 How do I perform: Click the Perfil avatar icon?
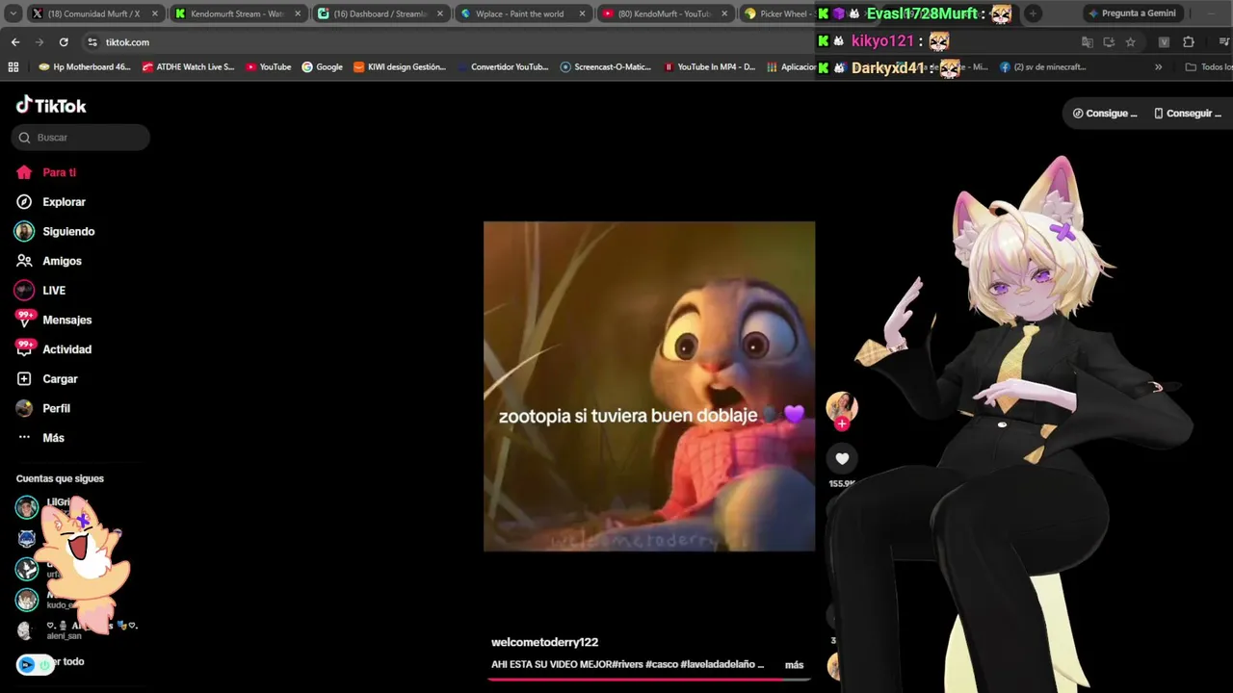pos(24,408)
